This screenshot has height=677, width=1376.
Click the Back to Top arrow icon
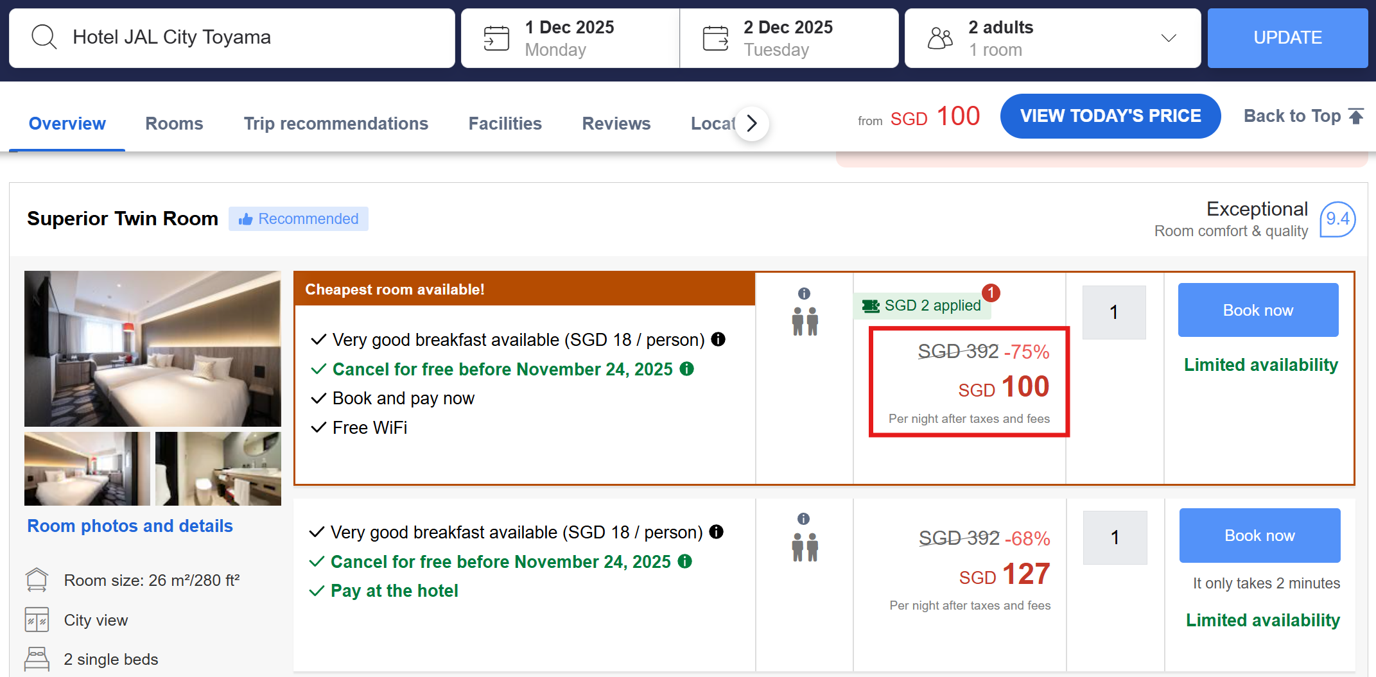pyautogui.click(x=1356, y=116)
